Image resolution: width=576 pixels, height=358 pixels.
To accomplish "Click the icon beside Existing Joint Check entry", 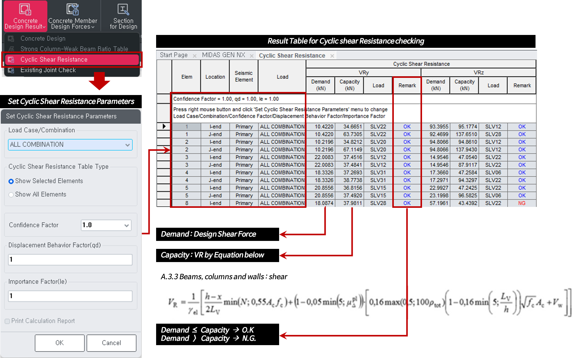I will (11, 70).
